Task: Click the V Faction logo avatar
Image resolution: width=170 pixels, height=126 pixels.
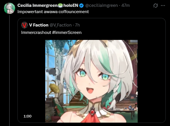Action: pos(24,25)
